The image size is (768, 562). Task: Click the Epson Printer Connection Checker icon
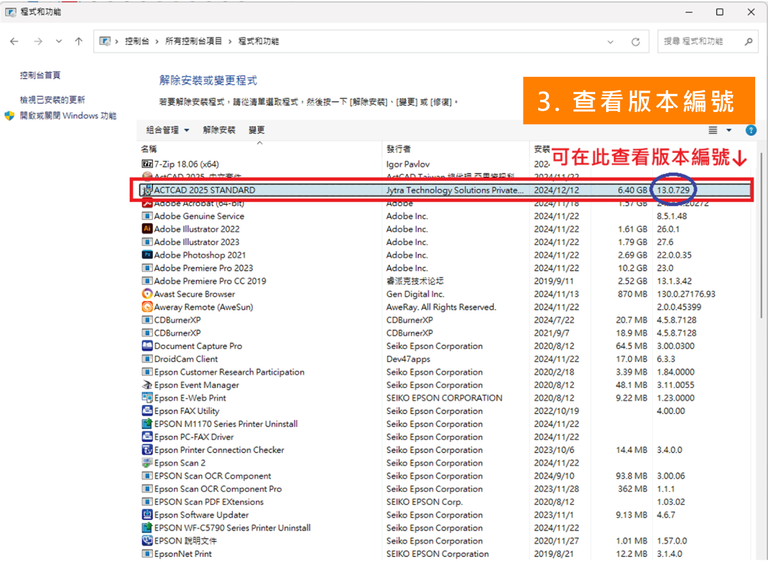147,450
